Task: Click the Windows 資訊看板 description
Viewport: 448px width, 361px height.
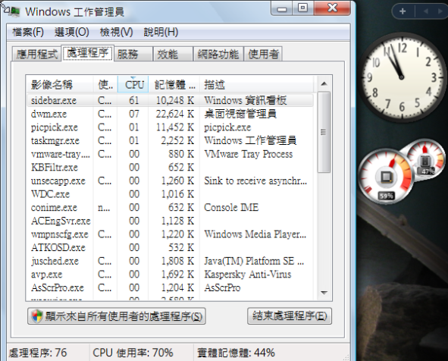Action: [x=245, y=100]
